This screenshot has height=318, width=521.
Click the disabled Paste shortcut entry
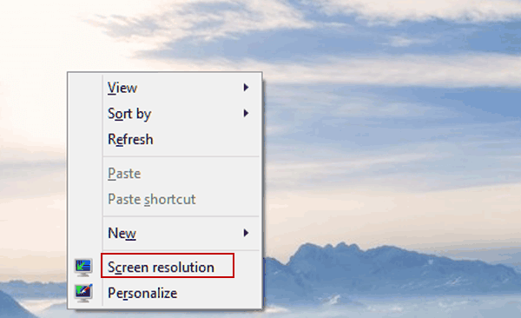coord(151,199)
